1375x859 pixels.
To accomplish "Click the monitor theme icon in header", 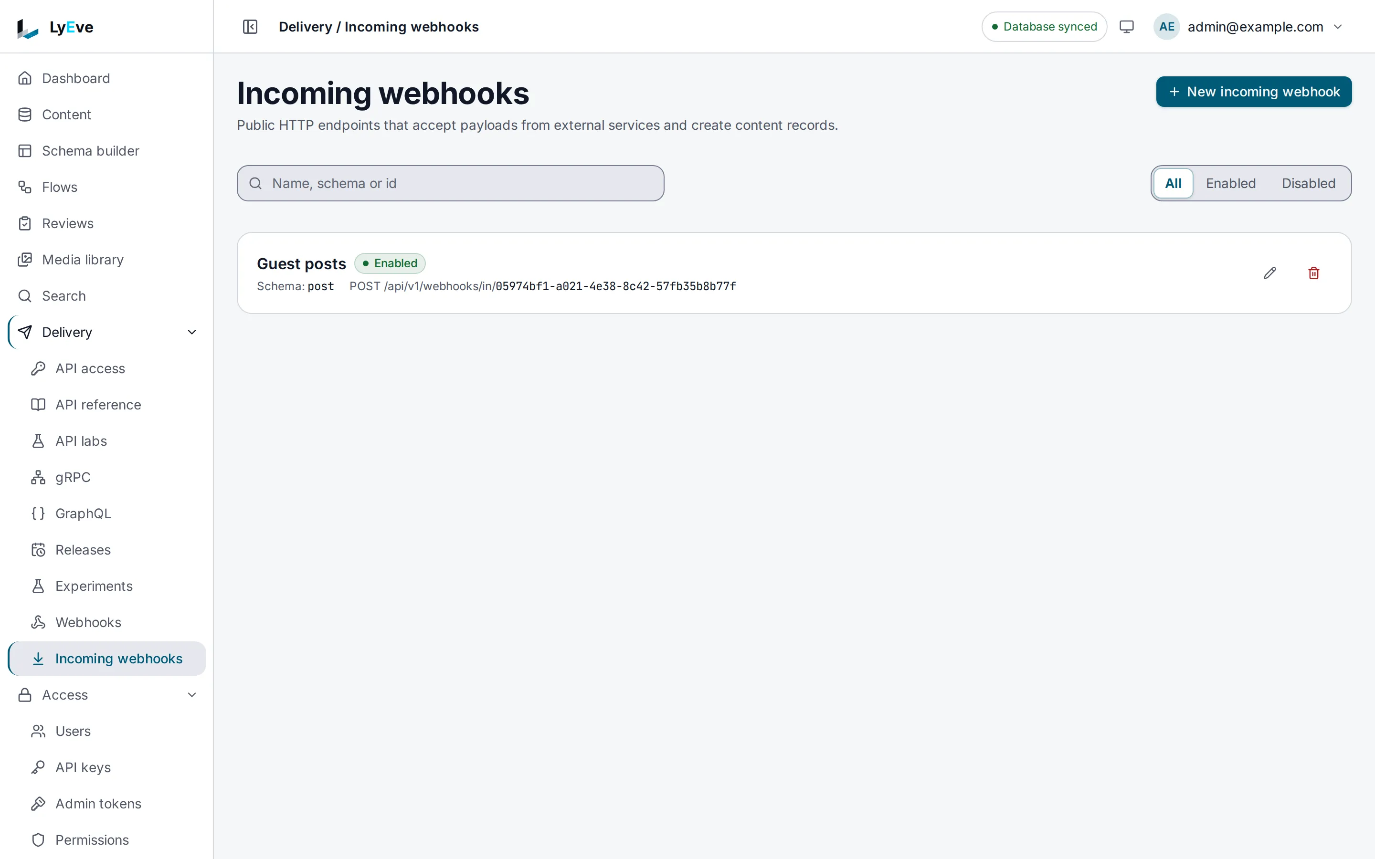I will (x=1126, y=27).
